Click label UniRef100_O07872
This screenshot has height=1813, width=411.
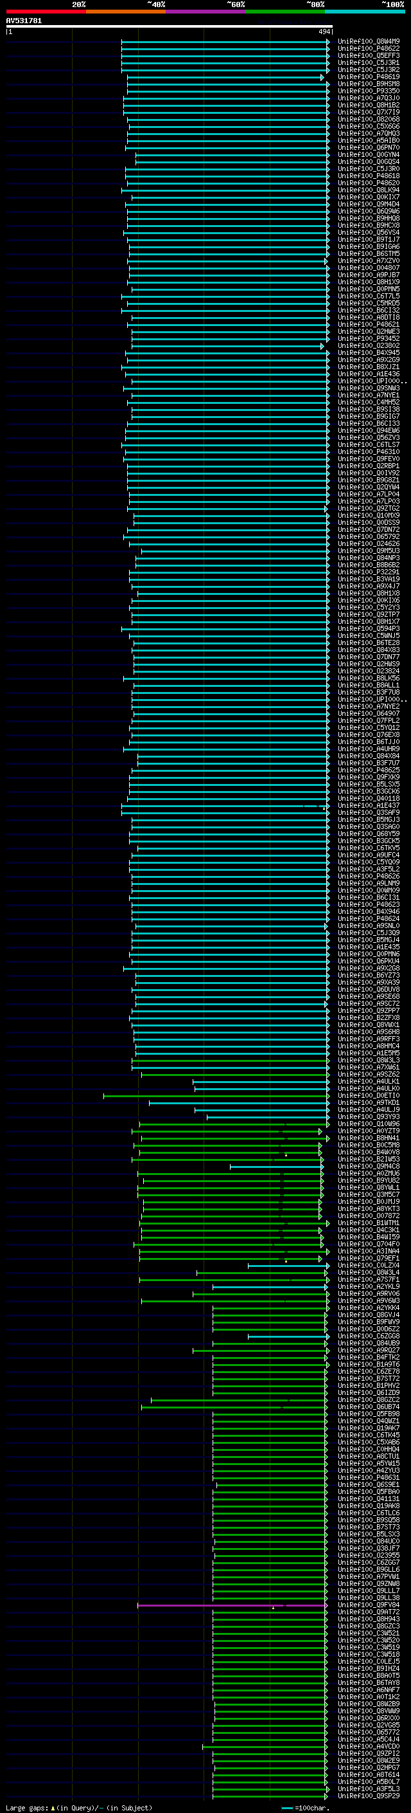coord(369,1216)
